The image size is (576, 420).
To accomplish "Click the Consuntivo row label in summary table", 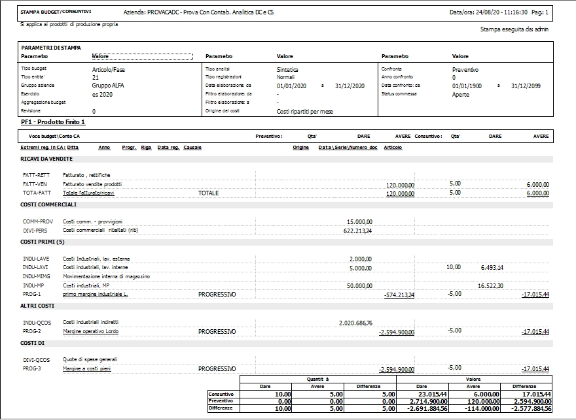I will pos(222,395).
